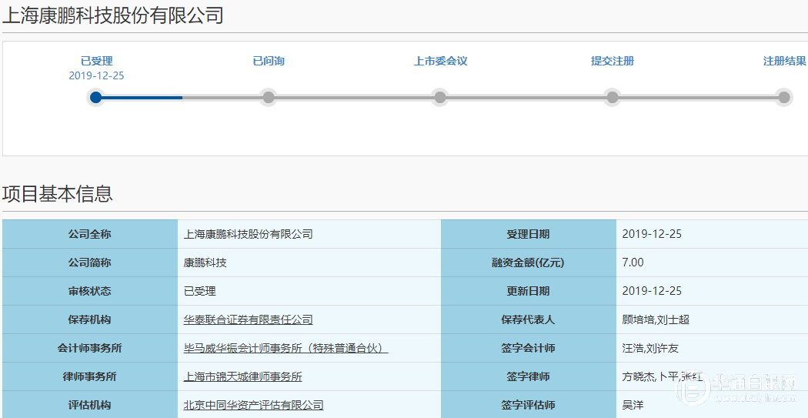Click the 签字律师 header cell
The height and width of the screenshot is (418, 808).
tap(528, 376)
